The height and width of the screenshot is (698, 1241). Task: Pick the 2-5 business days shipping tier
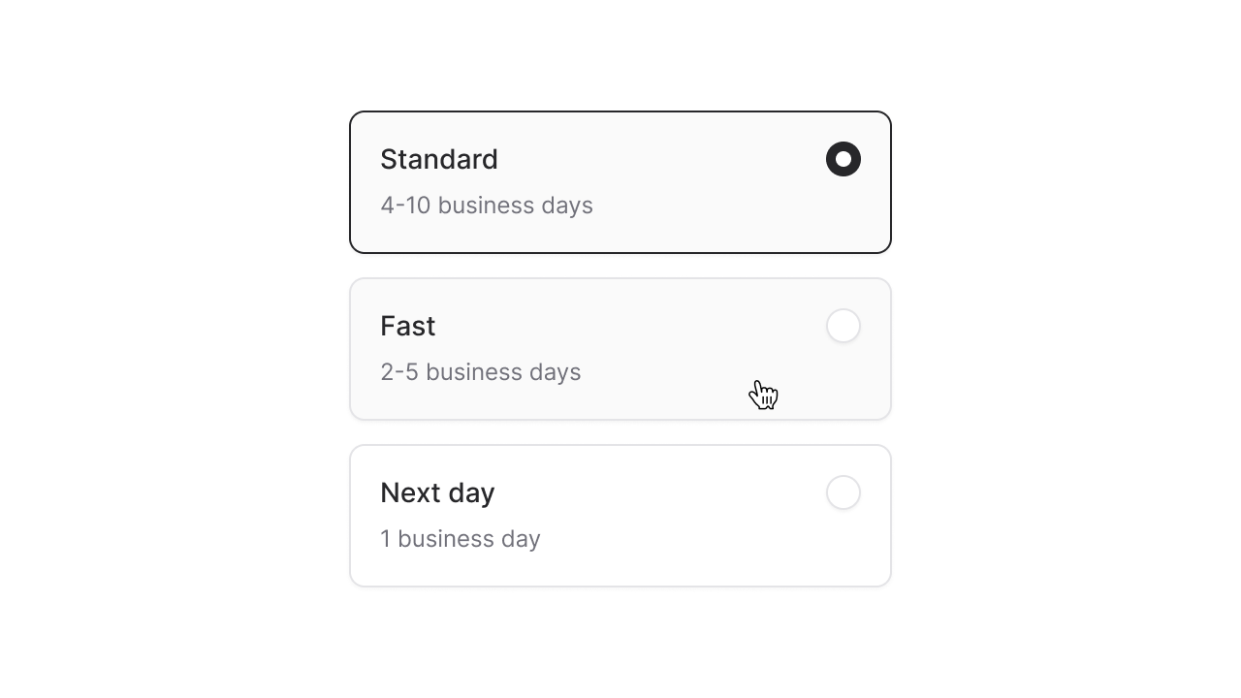click(620, 351)
